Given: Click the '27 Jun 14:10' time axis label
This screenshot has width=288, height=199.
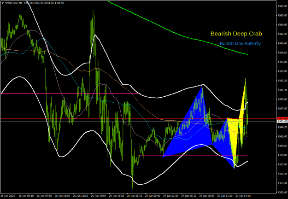Looking at the screenshot, I should [x=243, y=196].
